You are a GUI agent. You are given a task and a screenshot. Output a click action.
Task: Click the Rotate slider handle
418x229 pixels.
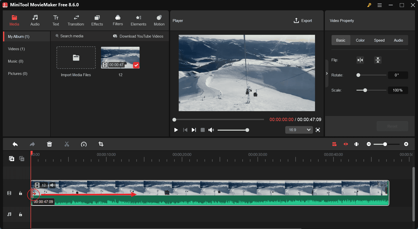coord(358,75)
